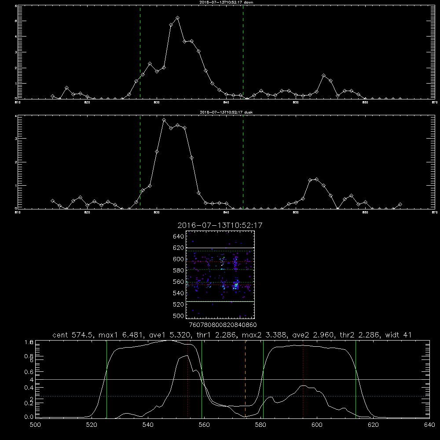The image size is (440, 440).
Task: Click the '640' label on bottom plot x-axis
Action: pyautogui.click(x=429, y=425)
